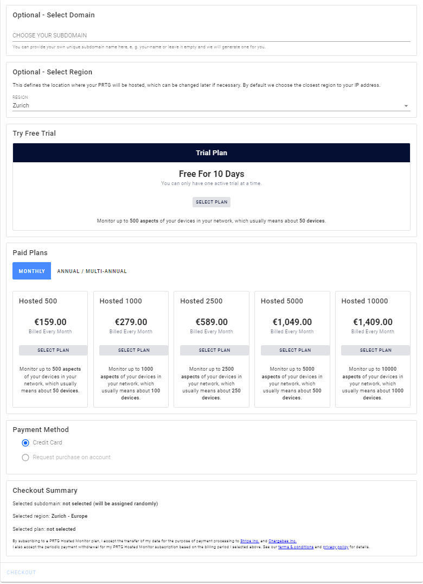Open the privacy policy link
This screenshot has width=423, height=584.
(x=335, y=547)
